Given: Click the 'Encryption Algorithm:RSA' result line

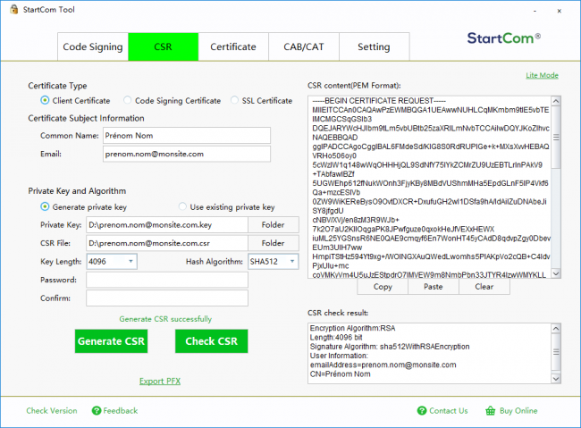Looking at the screenshot, I should point(352,328).
